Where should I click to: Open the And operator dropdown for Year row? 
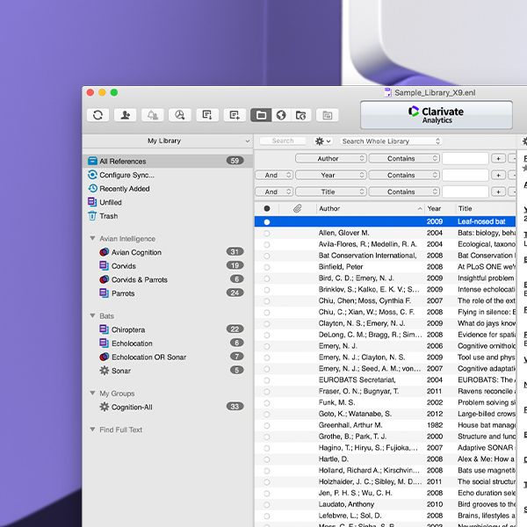pos(274,175)
